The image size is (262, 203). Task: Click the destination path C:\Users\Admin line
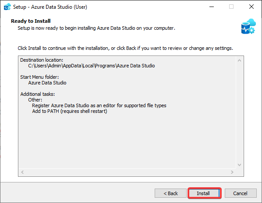92,66
